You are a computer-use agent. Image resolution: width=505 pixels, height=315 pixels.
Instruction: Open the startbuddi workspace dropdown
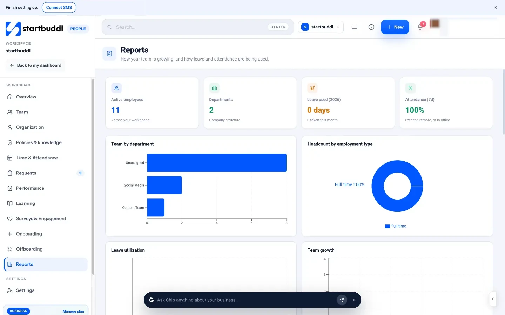click(321, 27)
